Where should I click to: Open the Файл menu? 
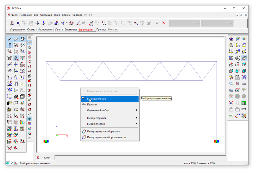pyautogui.click(x=14, y=15)
